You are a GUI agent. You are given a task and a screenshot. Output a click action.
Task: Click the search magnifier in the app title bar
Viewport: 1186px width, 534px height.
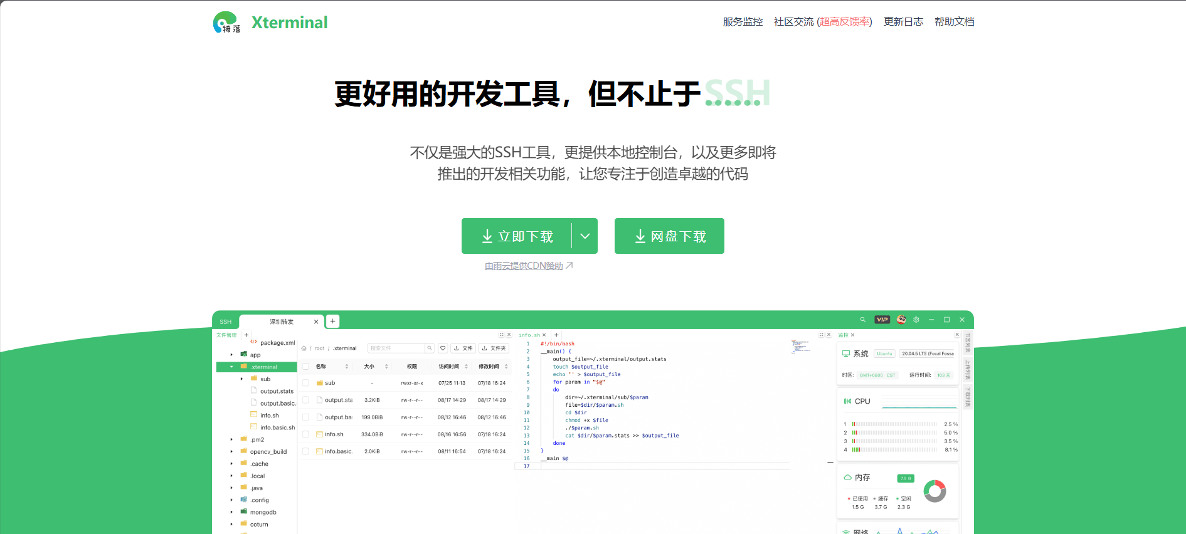click(x=862, y=320)
